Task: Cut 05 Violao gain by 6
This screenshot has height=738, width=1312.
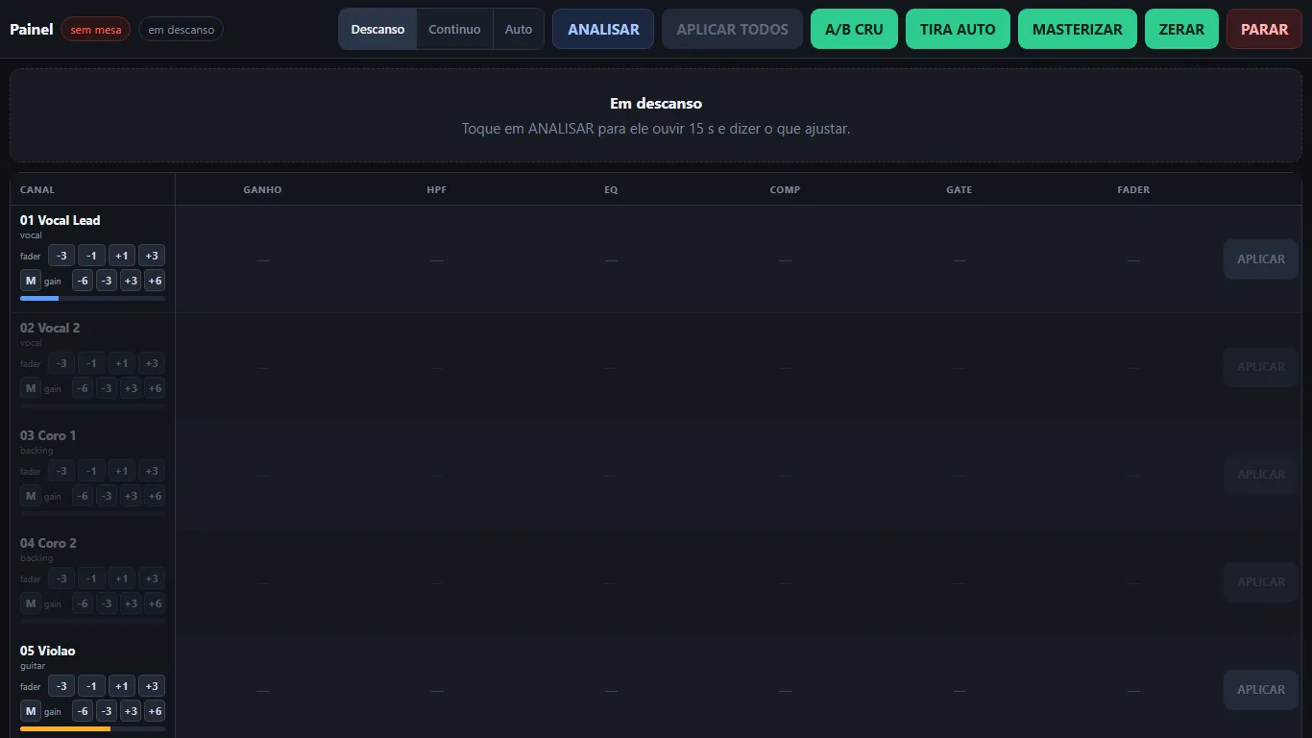Action: pos(83,711)
